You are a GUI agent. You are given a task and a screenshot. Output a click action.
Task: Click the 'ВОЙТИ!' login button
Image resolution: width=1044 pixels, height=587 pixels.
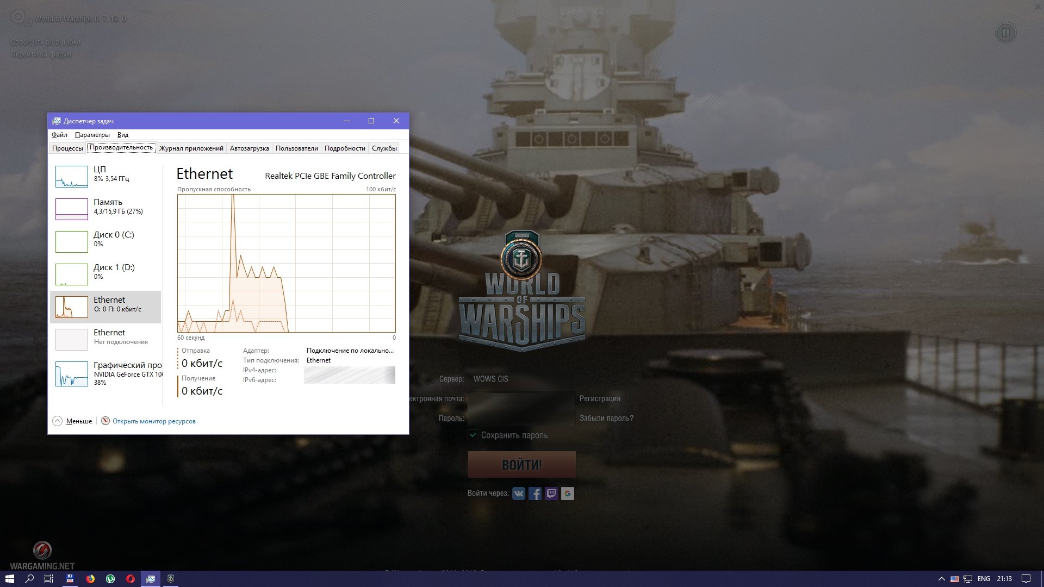tap(521, 465)
